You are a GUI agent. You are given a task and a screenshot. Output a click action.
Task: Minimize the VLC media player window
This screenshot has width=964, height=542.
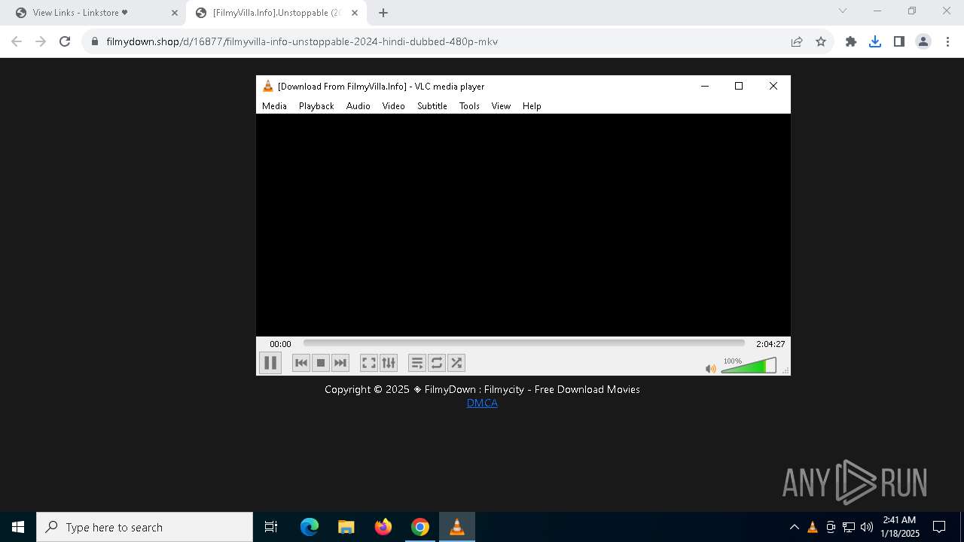pos(705,86)
